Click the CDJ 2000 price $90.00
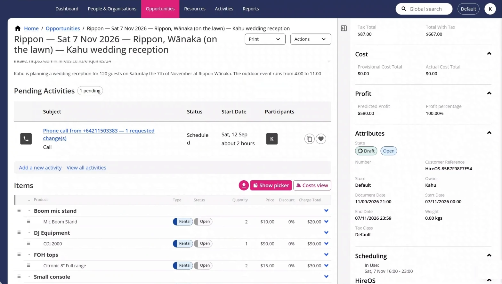 tap(267, 244)
